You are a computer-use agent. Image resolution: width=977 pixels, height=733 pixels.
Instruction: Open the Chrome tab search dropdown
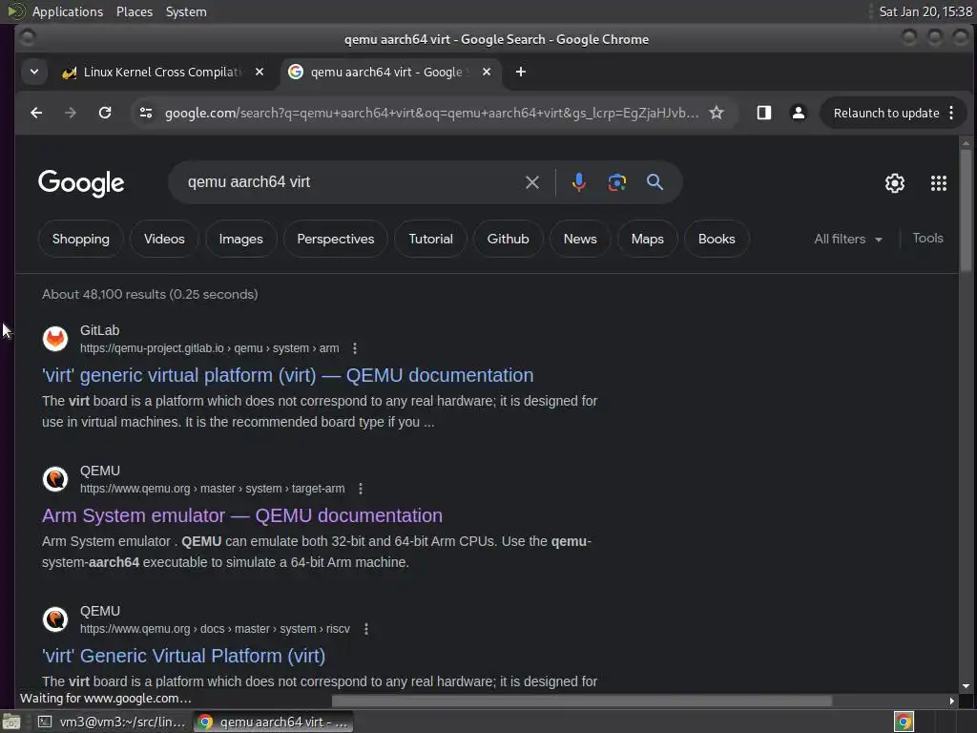[x=34, y=73]
